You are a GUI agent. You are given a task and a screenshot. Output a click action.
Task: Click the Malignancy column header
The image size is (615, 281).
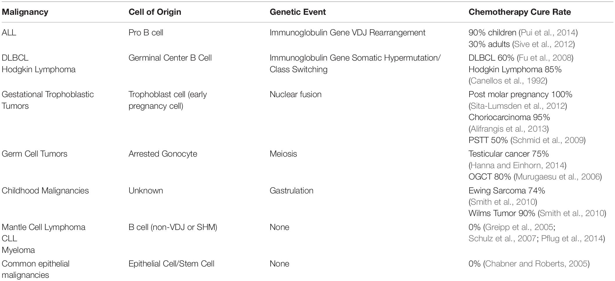pos(25,12)
